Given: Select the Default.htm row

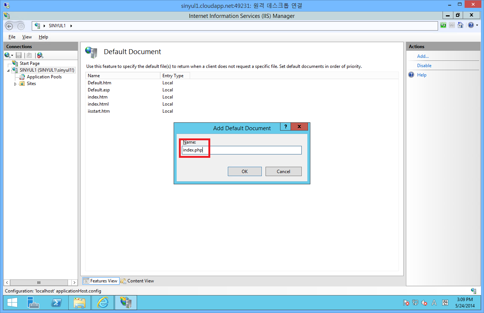Looking at the screenshot, I should (242, 83).
